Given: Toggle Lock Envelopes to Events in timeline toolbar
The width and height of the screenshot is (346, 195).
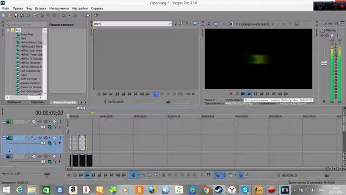Looking at the screenshot, I should pyautogui.click(x=241, y=175).
